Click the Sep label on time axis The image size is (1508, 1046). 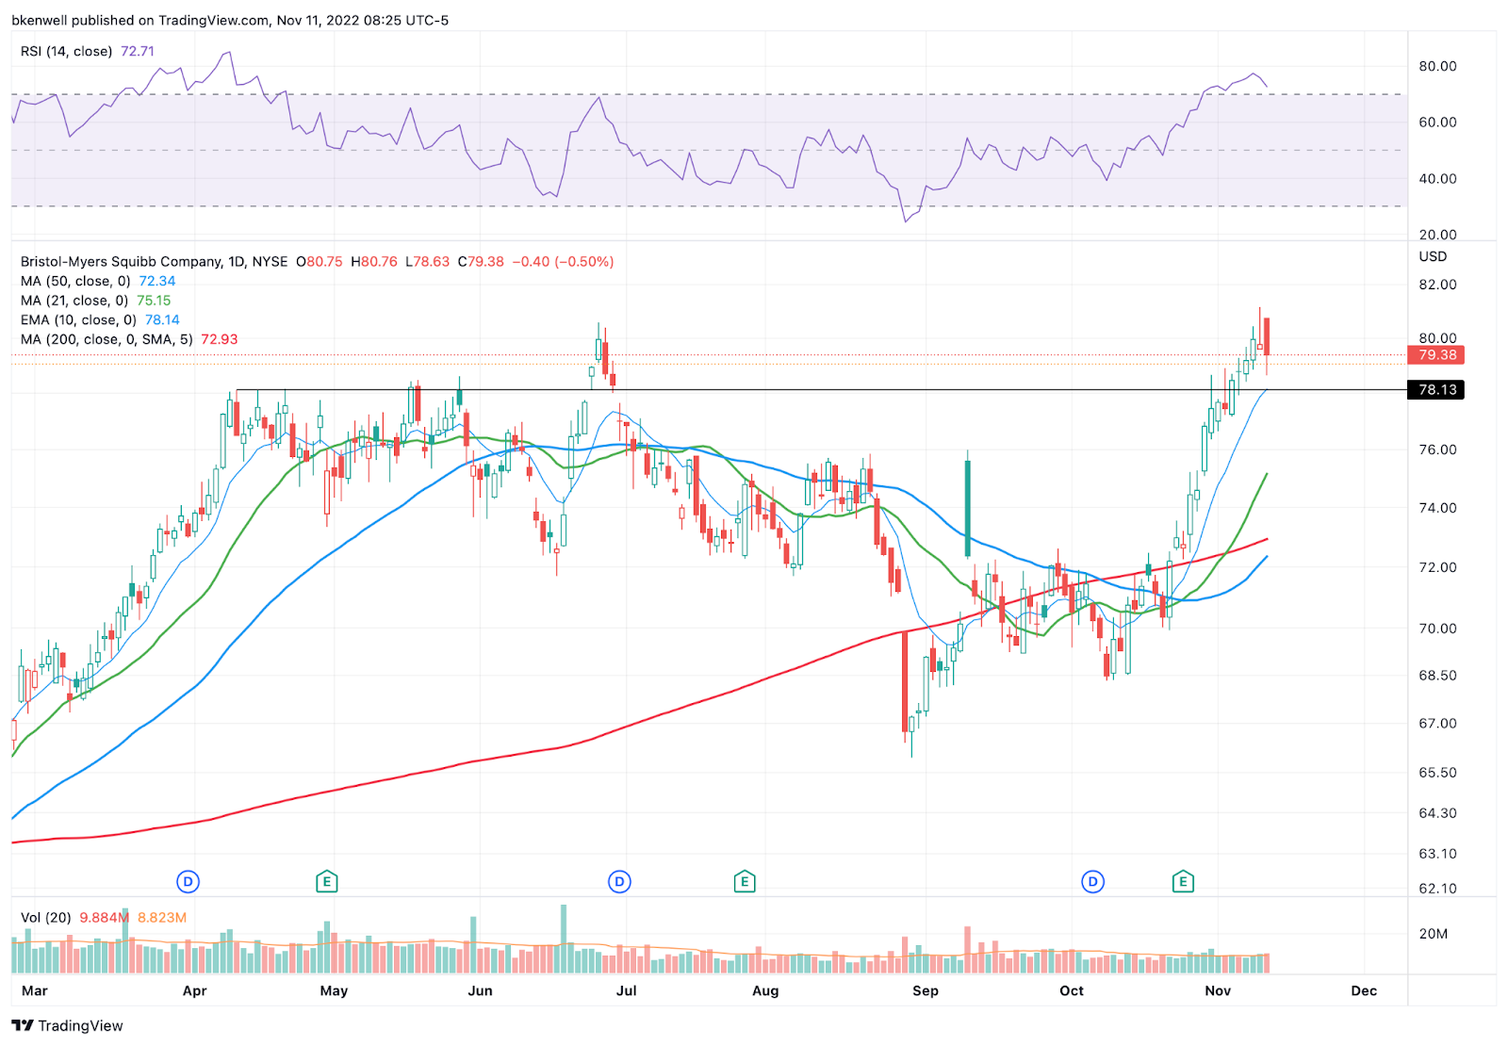pos(926,990)
